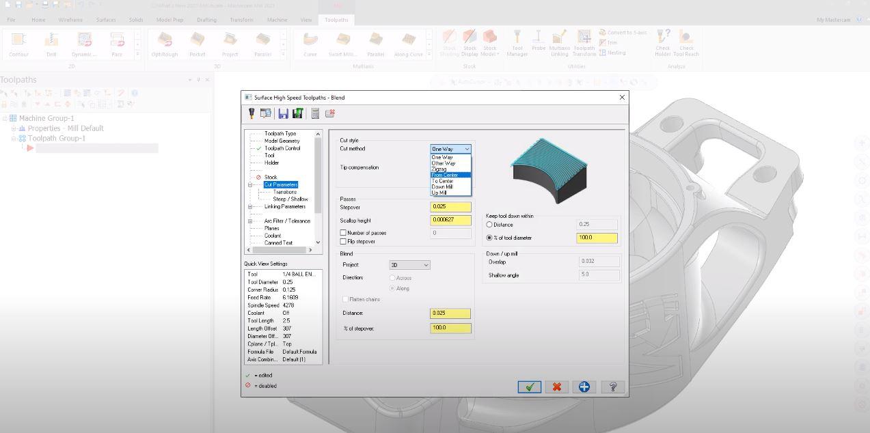Open the Cut method combo box
Viewport: 870px width, 433px height.
tap(450, 149)
